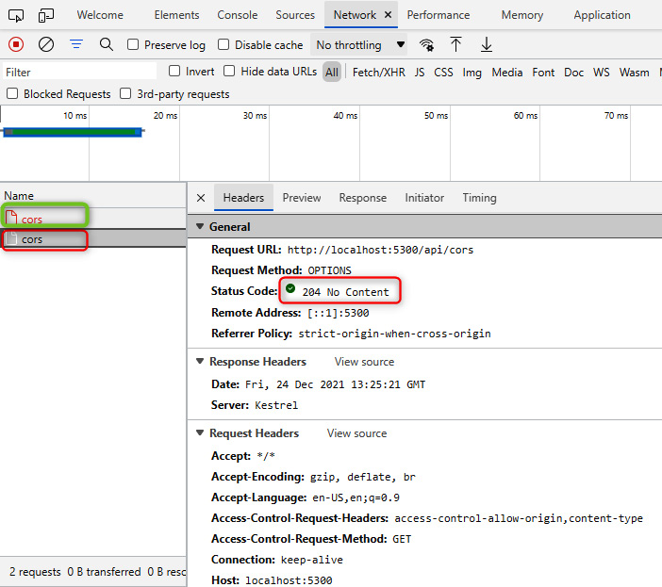This screenshot has width=662, height=587.
Task: Check 3rd-party requests checkbox
Action: pos(125,93)
